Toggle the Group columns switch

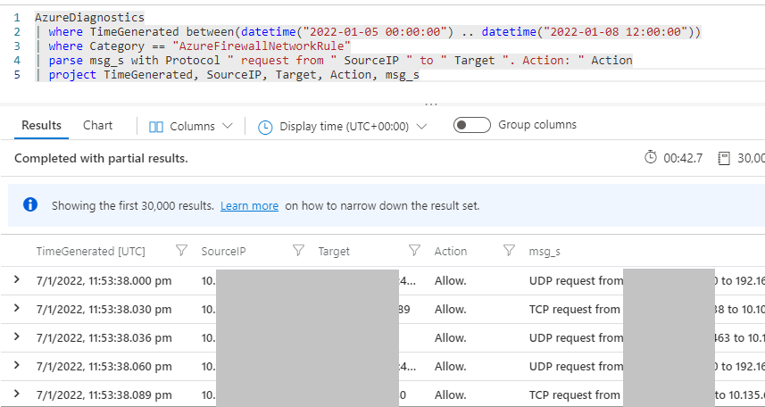[471, 125]
